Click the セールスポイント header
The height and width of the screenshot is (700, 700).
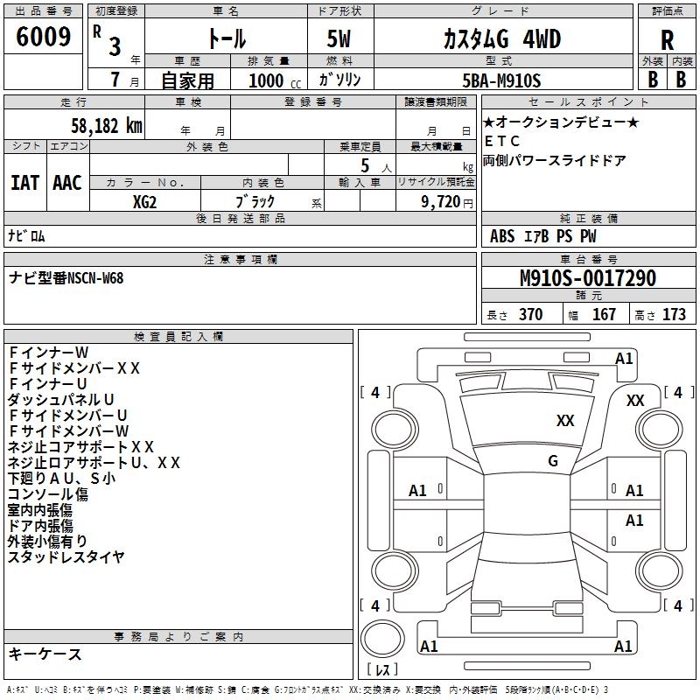588,101
